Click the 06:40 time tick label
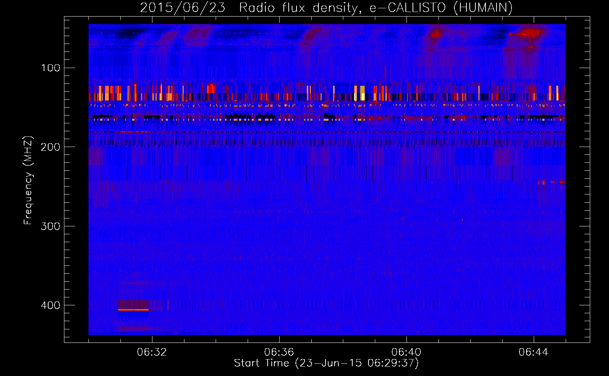Screen dimensions: 609x376 [x=406, y=352]
